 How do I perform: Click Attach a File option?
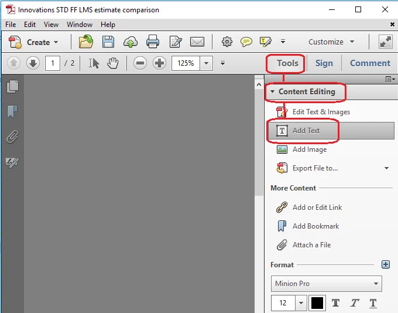point(304,245)
